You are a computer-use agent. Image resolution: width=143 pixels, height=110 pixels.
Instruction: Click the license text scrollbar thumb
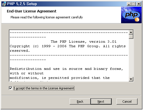pos(131,36)
